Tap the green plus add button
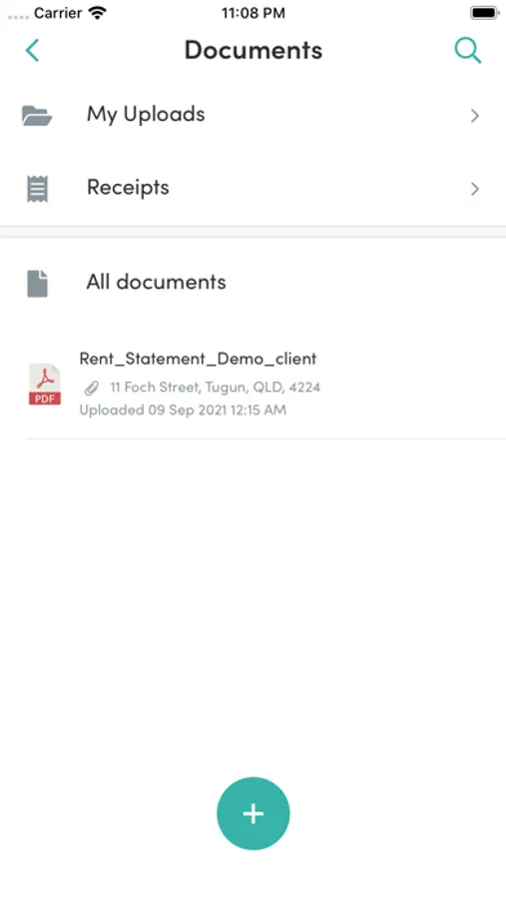The width and height of the screenshot is (506, 899). (253, 813)
